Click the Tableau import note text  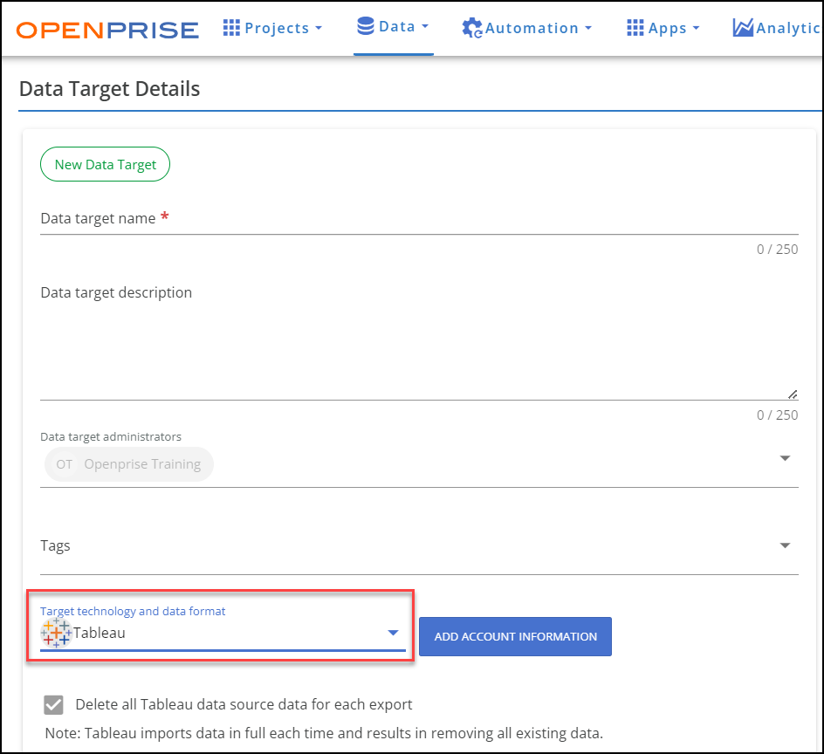click(324, 733)
